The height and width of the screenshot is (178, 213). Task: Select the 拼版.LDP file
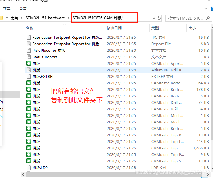click(x=118, y=168)
